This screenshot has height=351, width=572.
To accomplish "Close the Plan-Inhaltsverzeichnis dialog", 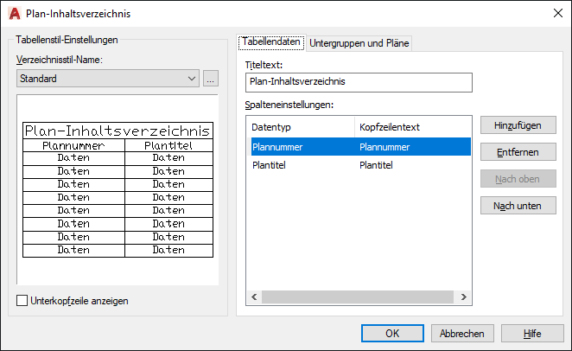I will (x=555, y=12).
